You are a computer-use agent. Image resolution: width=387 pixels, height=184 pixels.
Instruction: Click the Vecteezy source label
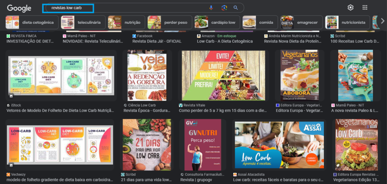(16, 175)
